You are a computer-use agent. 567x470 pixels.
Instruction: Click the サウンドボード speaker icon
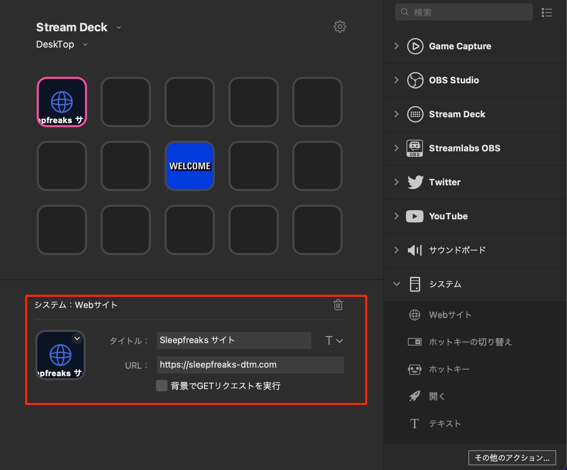[x=415, y=250]
